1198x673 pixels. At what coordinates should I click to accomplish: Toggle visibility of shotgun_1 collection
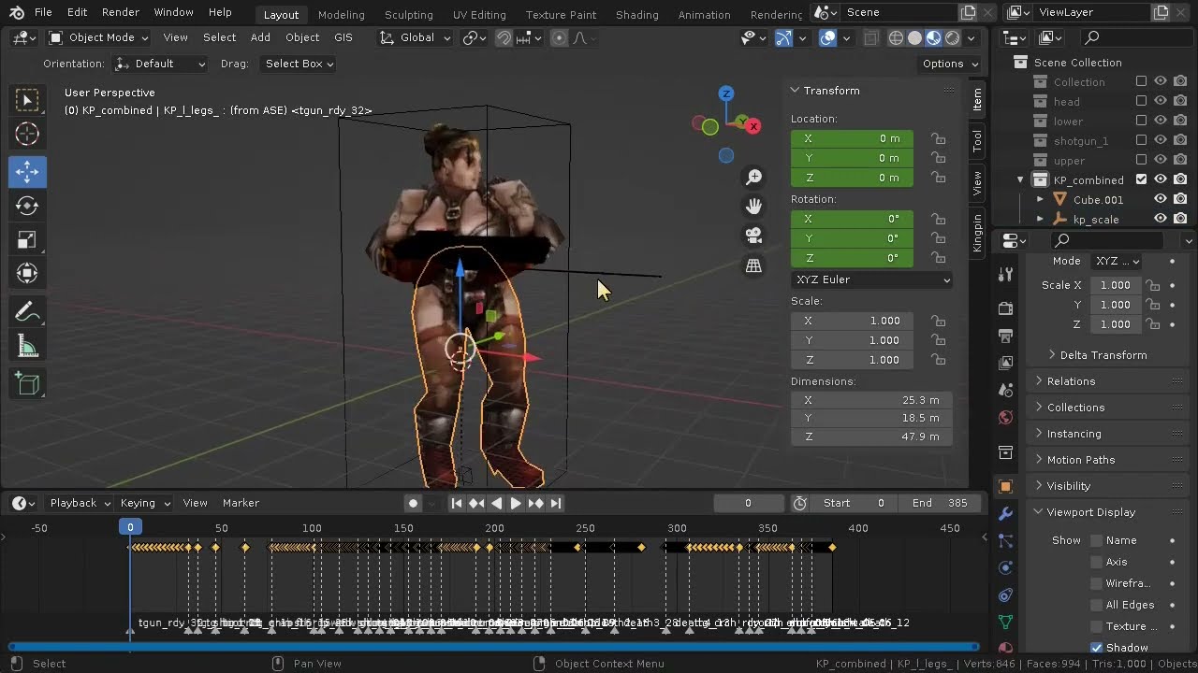pos(1161,140)
